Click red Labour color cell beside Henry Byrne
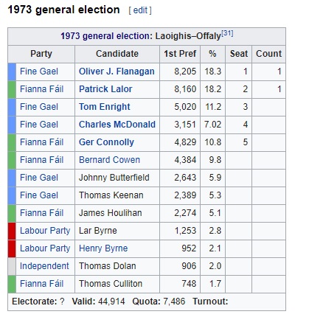Screen dimensions: 309x317 coord(12,248)
